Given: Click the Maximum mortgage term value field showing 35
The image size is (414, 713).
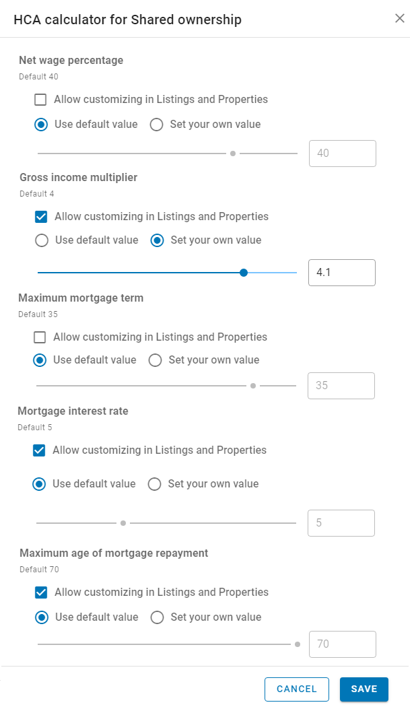Looking at the screenshot, I should coord(341,386).
